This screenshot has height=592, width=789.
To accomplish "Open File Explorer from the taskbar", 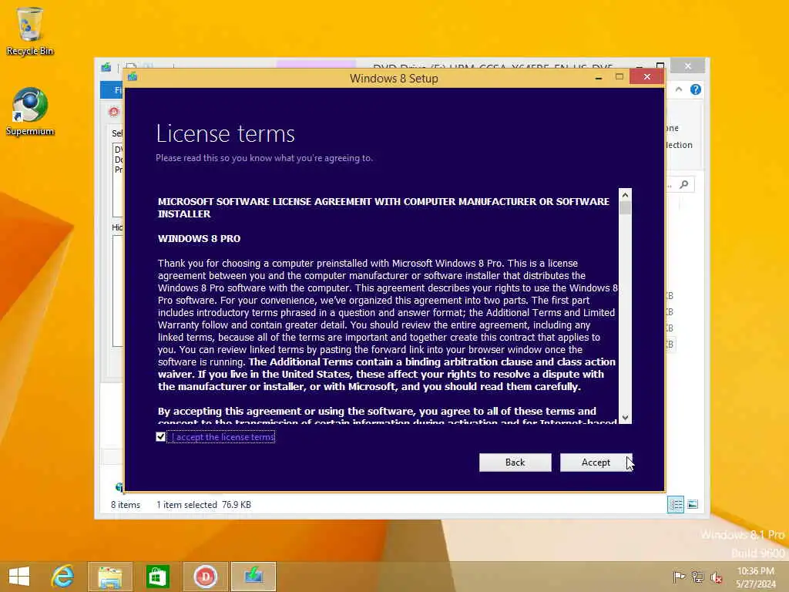I will click(x=110, y=577).
